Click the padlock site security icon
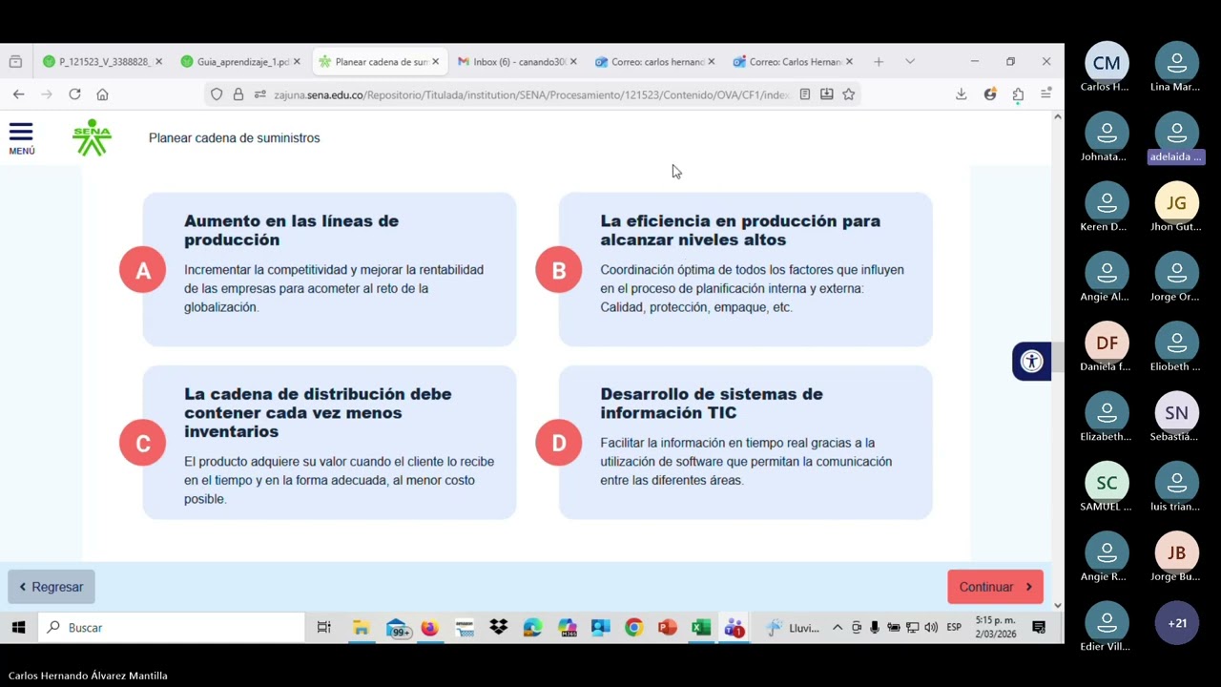1221x687 pixels. pos(238,94)
